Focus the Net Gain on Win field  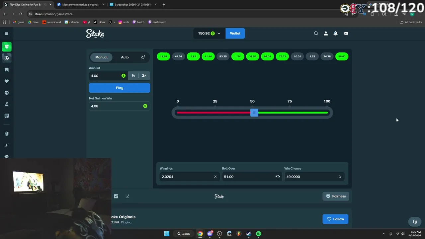(120, 106)
